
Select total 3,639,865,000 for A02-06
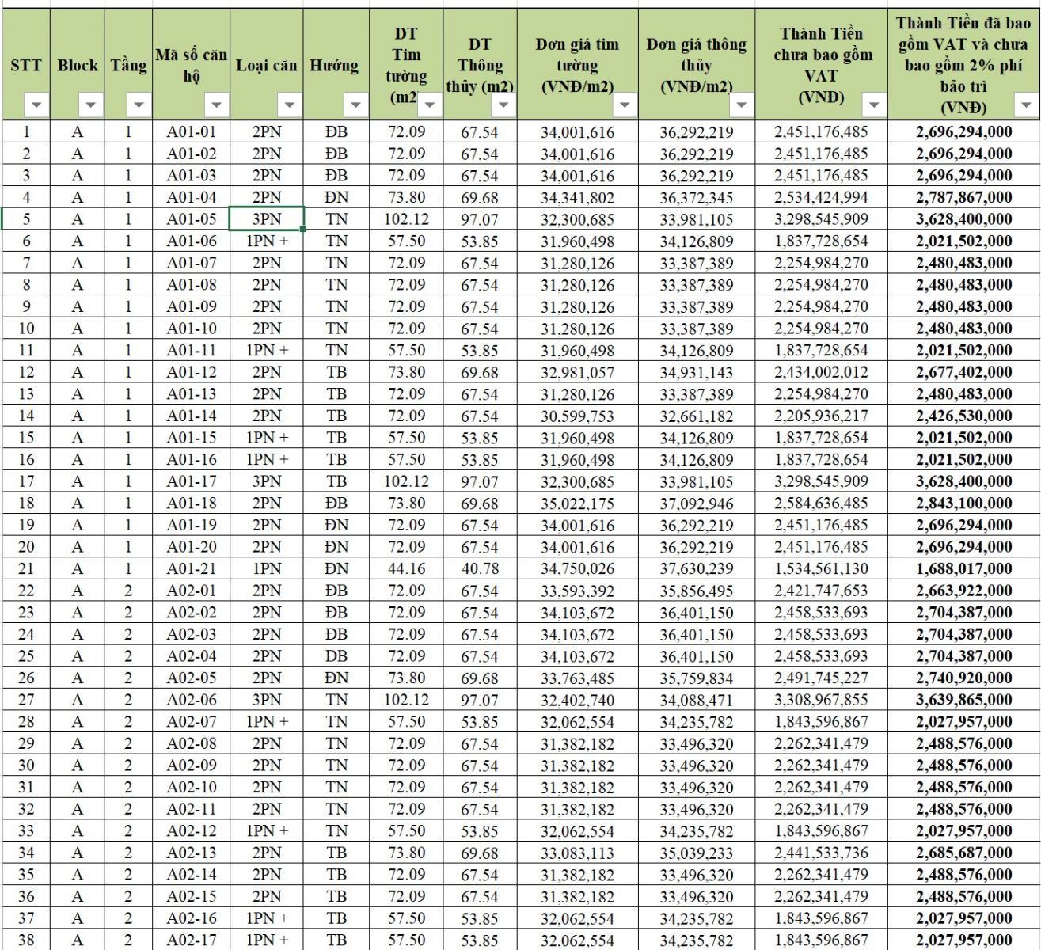point(963,700)
